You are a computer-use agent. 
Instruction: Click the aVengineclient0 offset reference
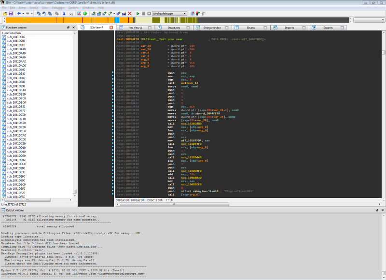pyautogui.click(x=206, y=191)
